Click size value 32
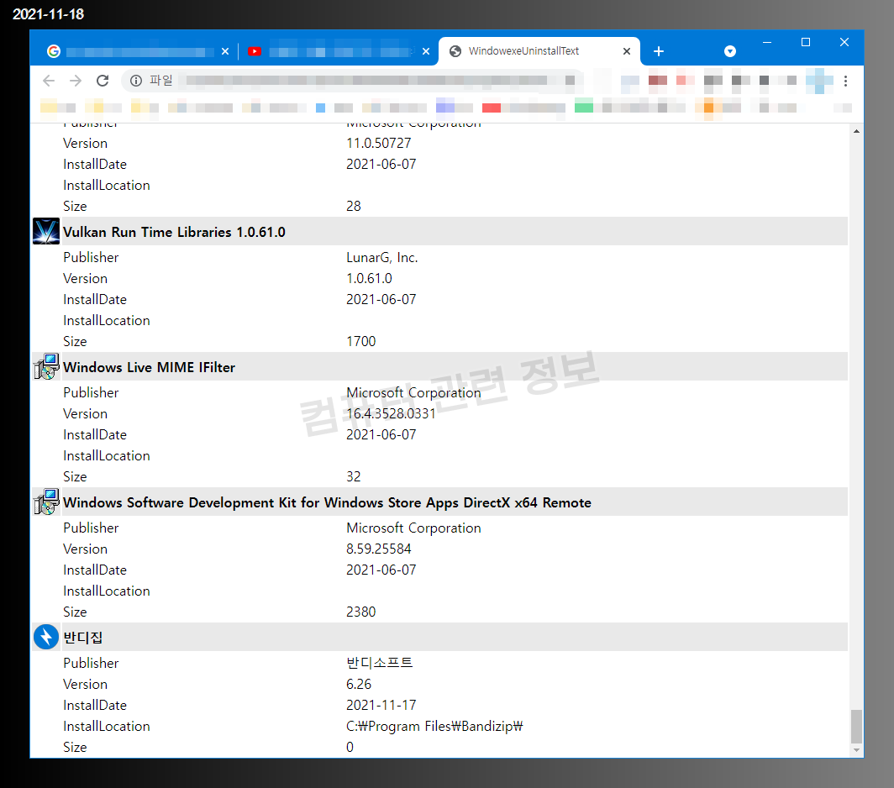894x788 pixels. [x=354, y=476]
